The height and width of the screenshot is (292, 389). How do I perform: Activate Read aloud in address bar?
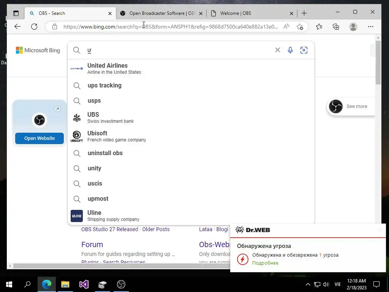tap(286, 27)
